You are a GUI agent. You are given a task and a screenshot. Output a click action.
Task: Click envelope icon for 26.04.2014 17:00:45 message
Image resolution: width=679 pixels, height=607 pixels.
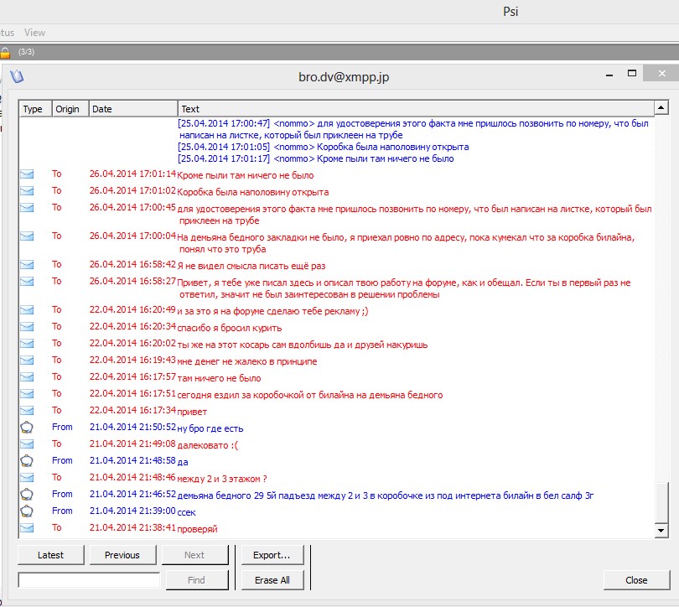point(27,208)
